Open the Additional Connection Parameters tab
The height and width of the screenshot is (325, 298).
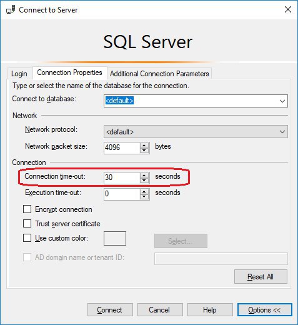[x=159, y=74]
